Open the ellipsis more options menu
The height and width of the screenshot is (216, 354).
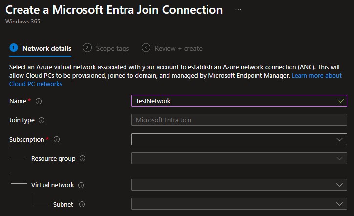point(238,10)
